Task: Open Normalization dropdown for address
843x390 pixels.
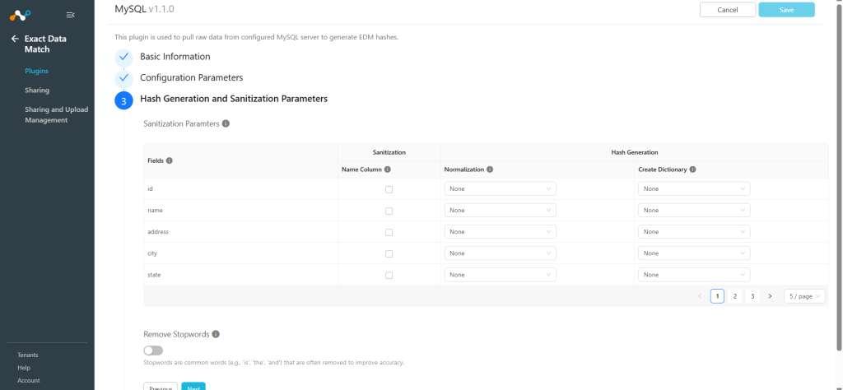Action: 500,231
